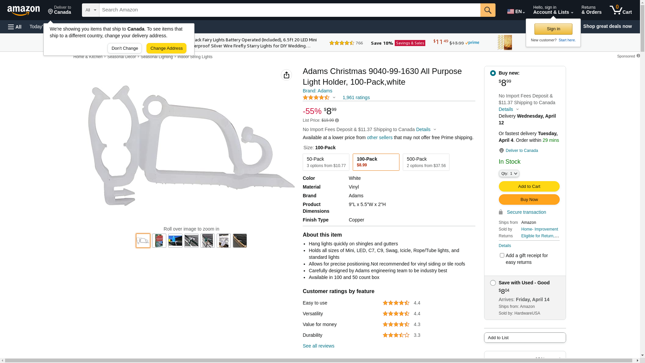Viewport: 645px width, 363px height.
Task: Select the 50-Pack size option
Action: coord(326,162)
